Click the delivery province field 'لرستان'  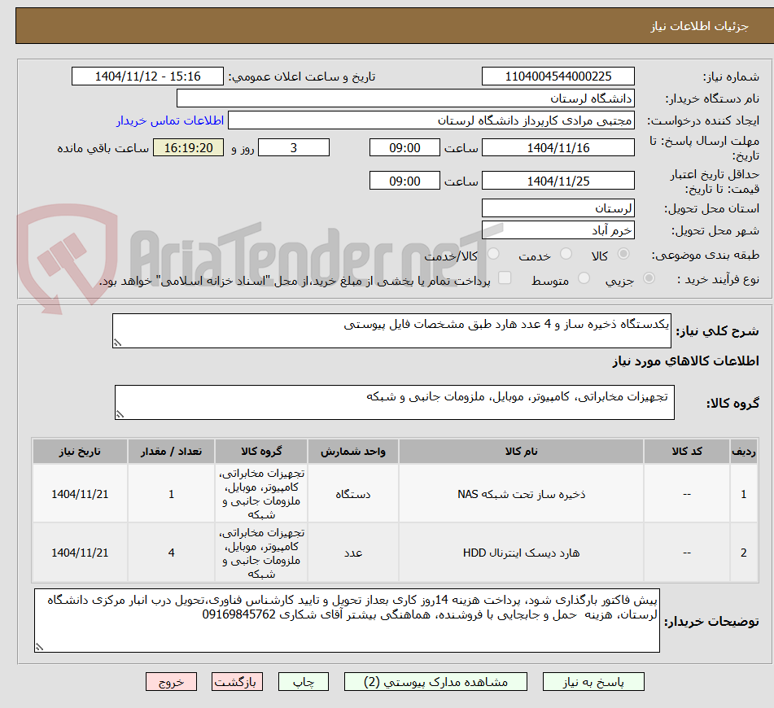pos(558,208)
